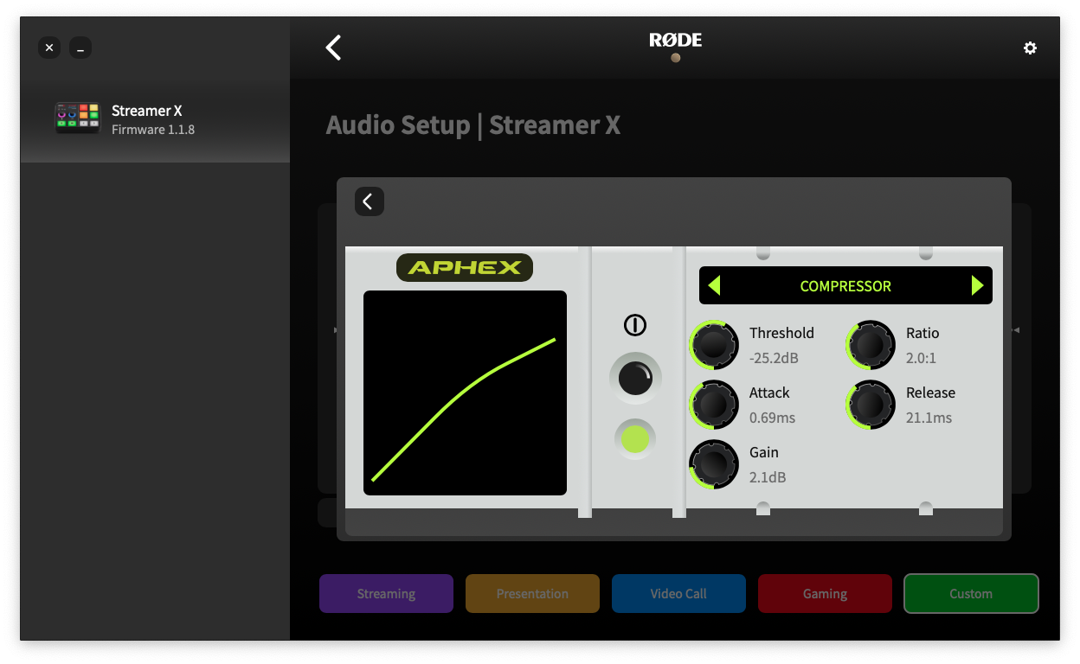This screenshot has width=1080, height=664.
Task: Click the COMPRESSOR effect title
Action: click(845, 286)
